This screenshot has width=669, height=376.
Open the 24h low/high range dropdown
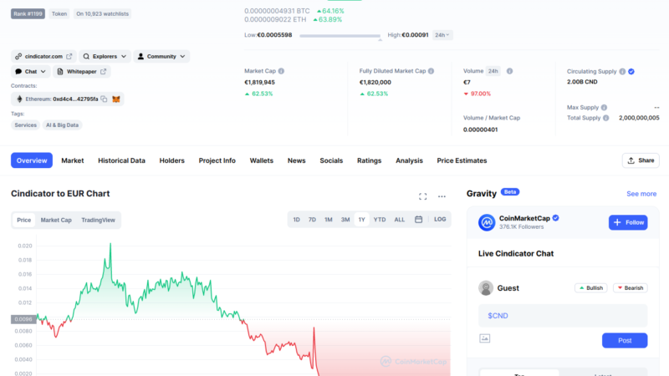442,35
